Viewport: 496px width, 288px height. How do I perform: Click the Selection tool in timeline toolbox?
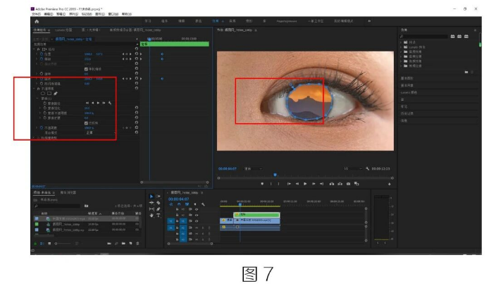tap(151, 196)
